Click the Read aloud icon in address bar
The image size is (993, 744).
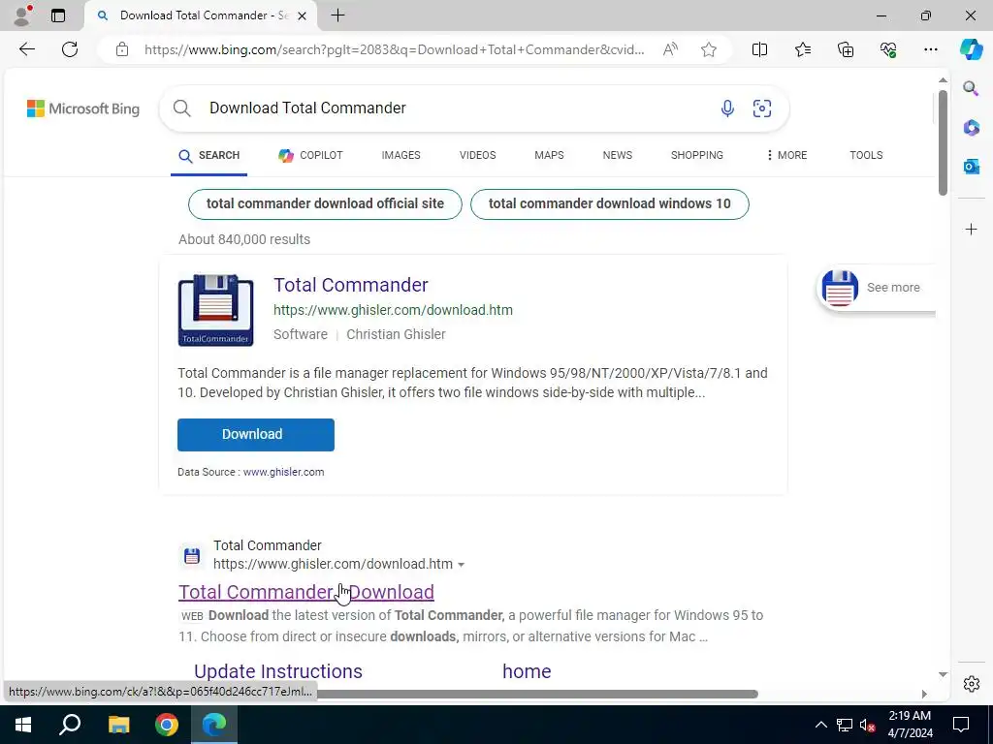(x=670, y=49)
